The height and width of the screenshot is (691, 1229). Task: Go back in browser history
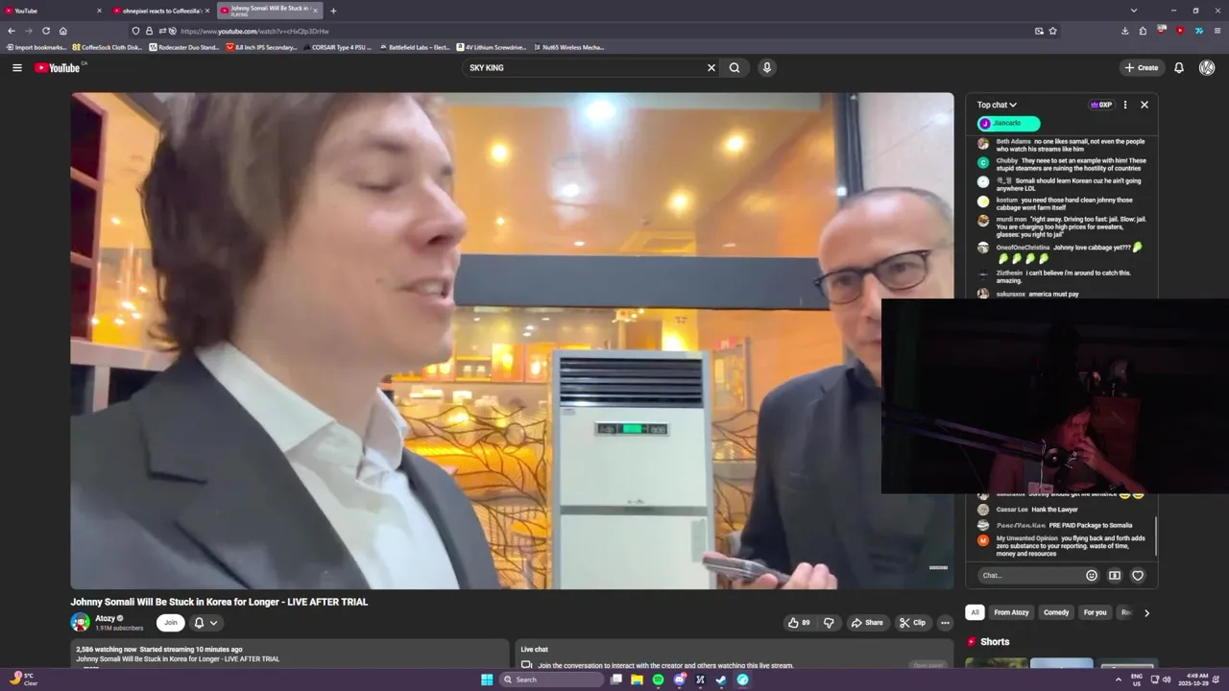pyautogui.click(x=12, y=31)
